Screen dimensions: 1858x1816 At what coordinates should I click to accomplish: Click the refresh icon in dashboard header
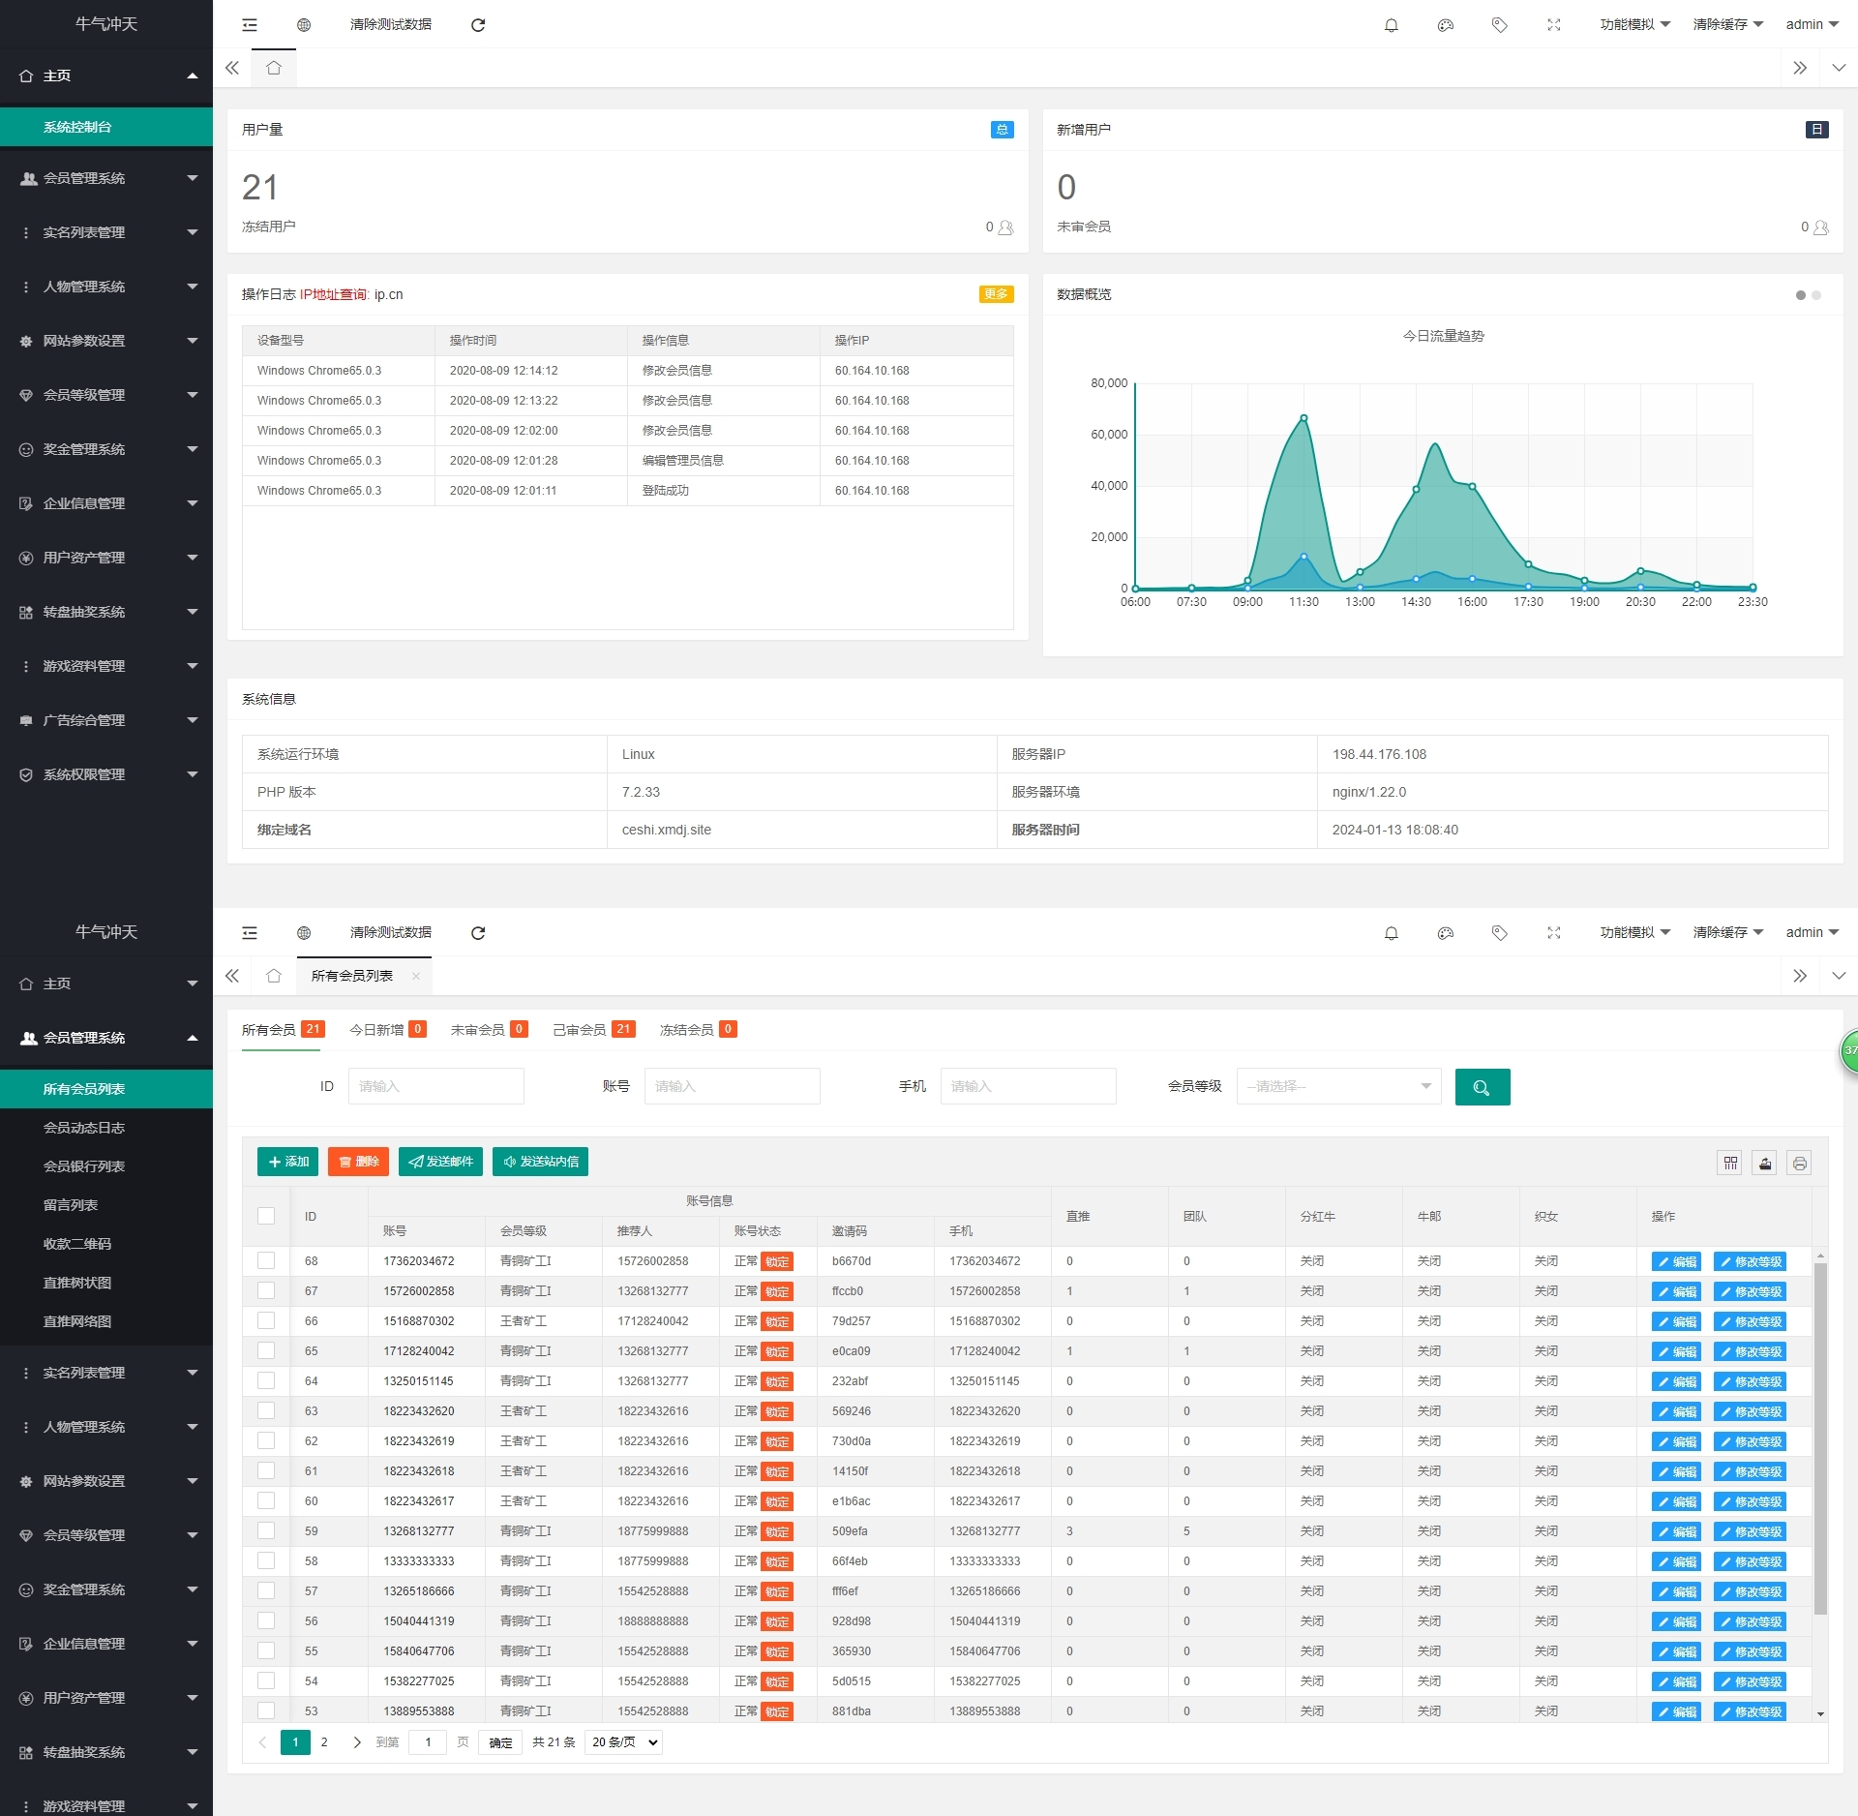click(478, 24)
